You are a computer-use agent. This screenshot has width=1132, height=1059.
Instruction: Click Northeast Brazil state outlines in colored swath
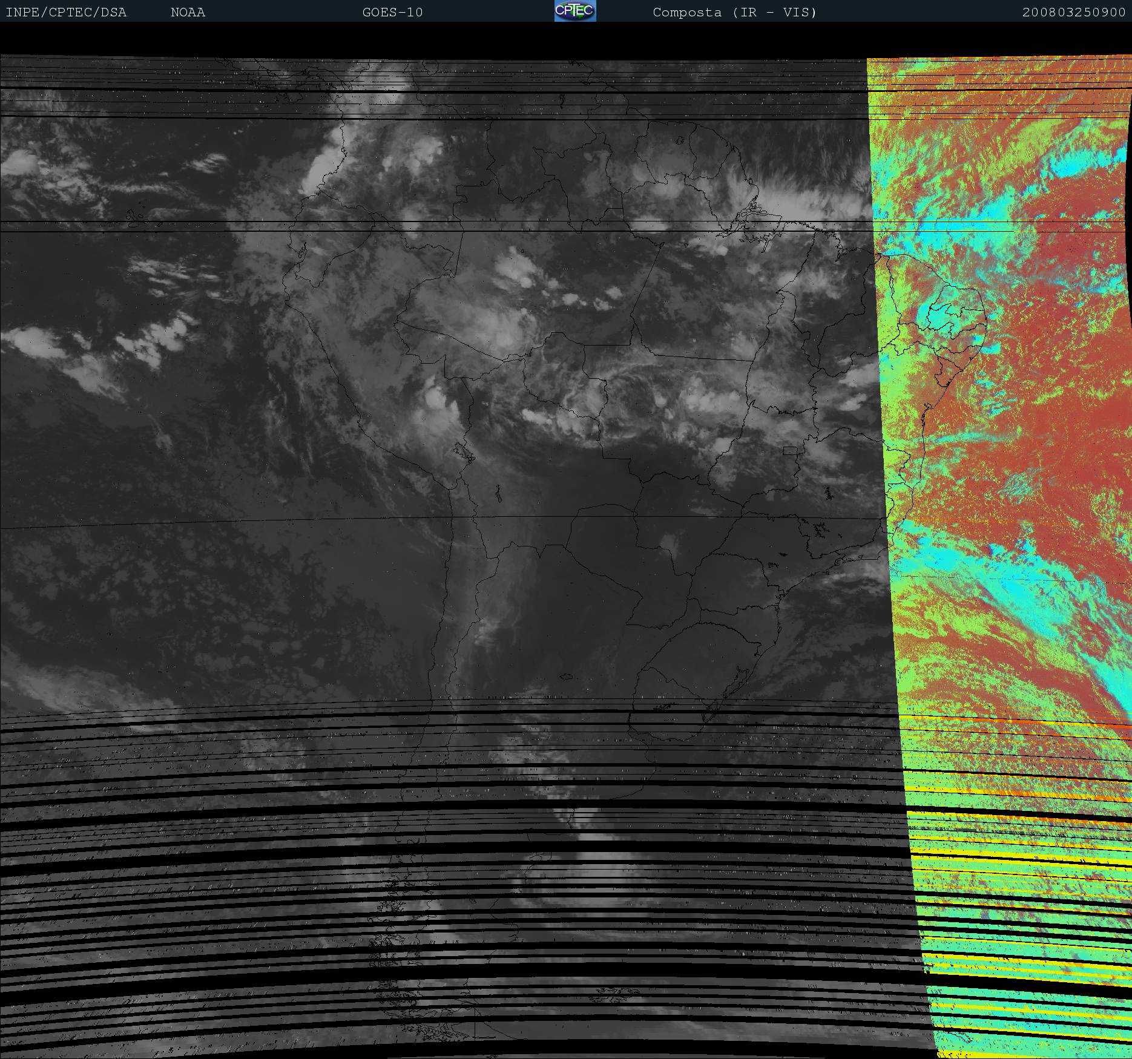click(950, 321)
